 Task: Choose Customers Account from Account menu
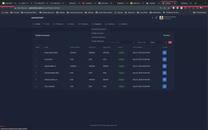coord(99,29)
